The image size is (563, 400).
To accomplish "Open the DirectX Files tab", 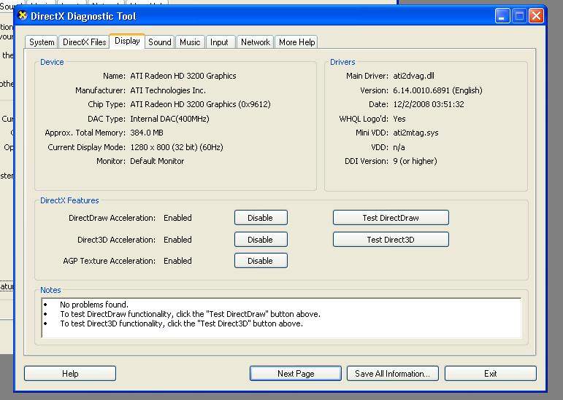I will coord(84,42).
